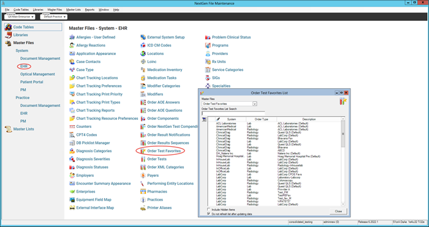Click the Application Appearance icon

(72, 54)
